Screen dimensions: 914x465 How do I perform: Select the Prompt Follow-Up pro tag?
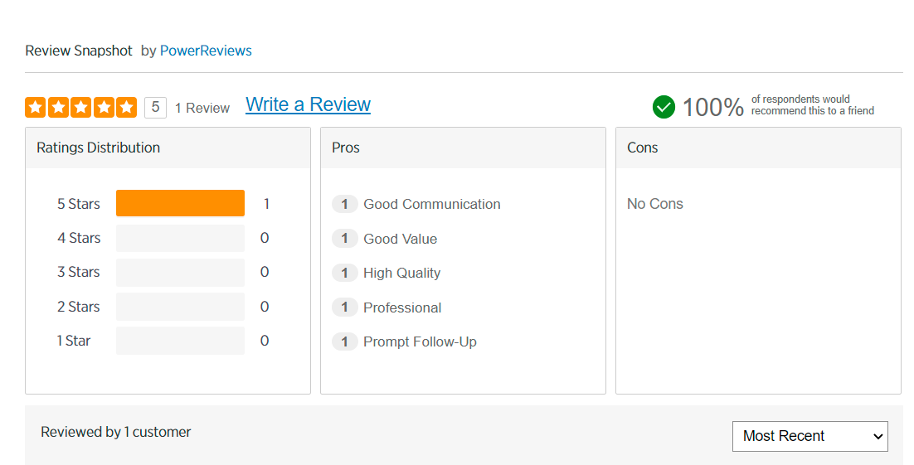pos(420,341)
